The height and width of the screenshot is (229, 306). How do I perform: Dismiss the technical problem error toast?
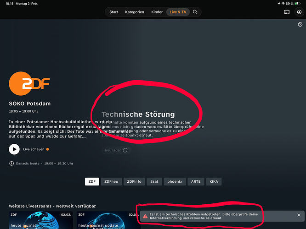coord(299,215)
